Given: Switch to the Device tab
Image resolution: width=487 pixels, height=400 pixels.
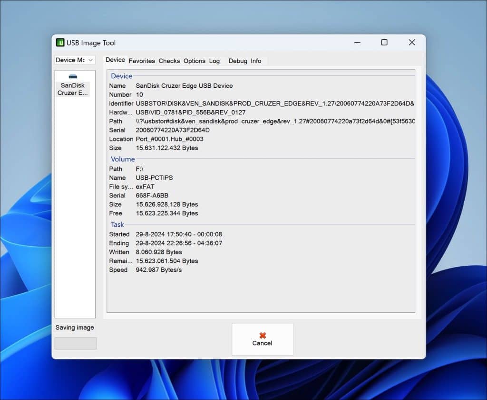Looking at the screenshot, I should (115, 60).
